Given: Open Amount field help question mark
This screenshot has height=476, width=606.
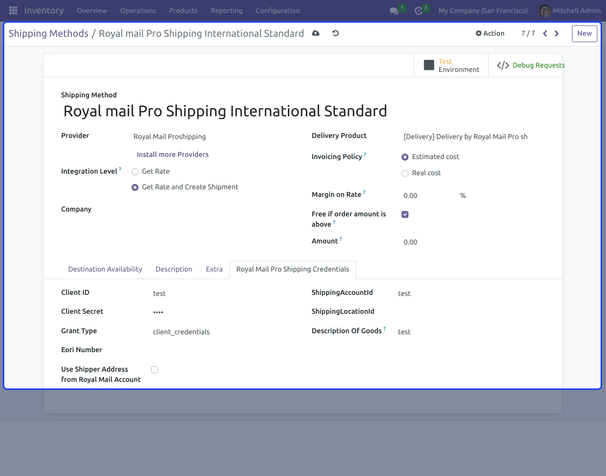Looking at the screenshot, I should (340, 239).
